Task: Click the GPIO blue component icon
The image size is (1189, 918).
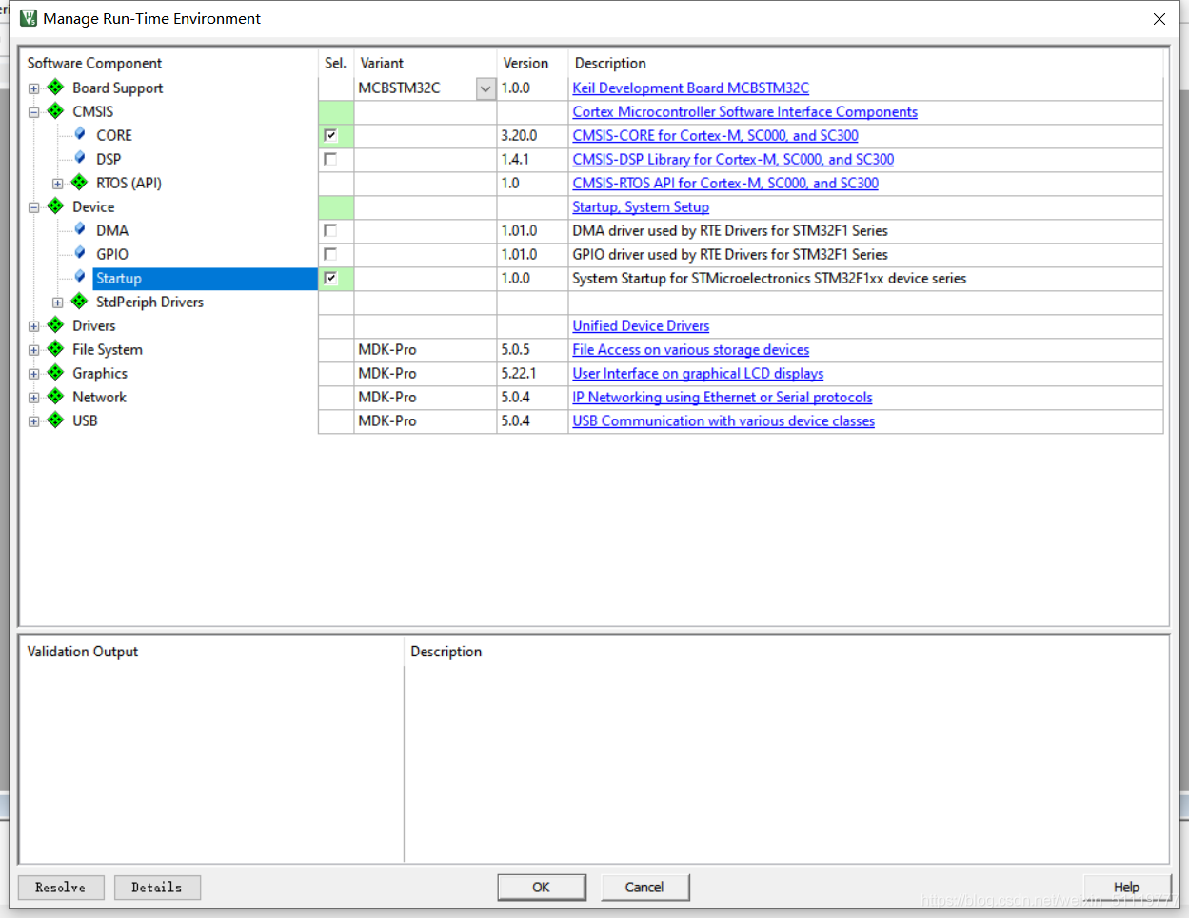Action: [x=80, y=253]
